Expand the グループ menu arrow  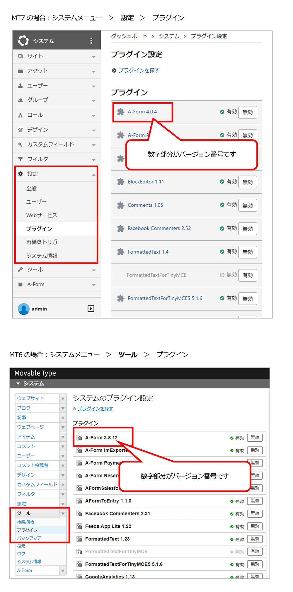[94, 101]
